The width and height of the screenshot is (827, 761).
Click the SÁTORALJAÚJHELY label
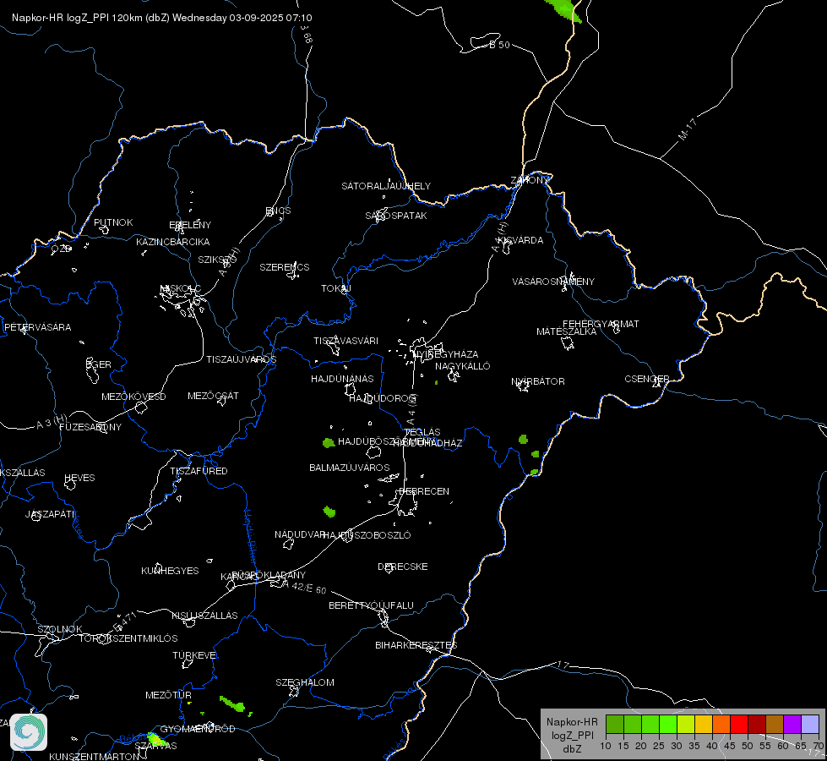tap(386, 186)
